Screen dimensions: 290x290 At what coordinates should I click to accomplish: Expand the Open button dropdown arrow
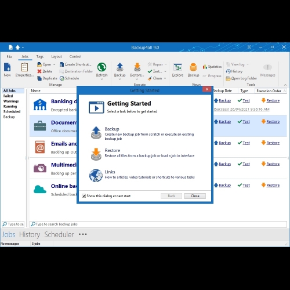pos(54,64)
